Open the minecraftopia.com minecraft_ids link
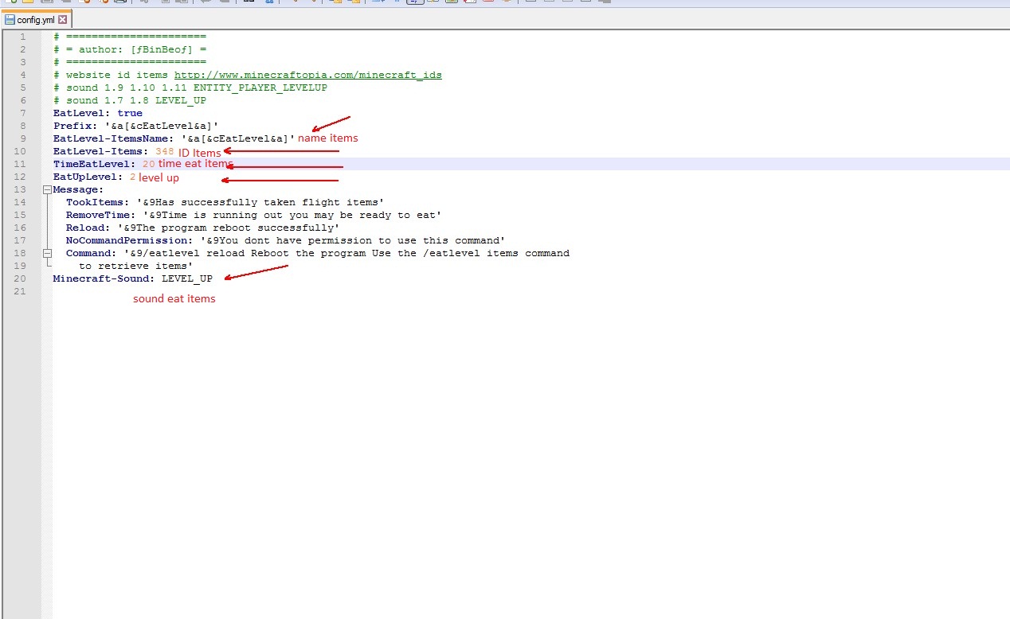This screenshot has width=1010, height=619. (x=308, y=75)
